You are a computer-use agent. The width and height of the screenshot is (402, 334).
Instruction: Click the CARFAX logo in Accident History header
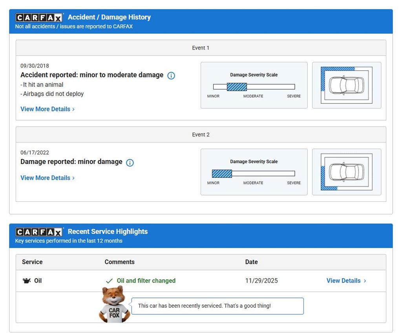(39, 18)
